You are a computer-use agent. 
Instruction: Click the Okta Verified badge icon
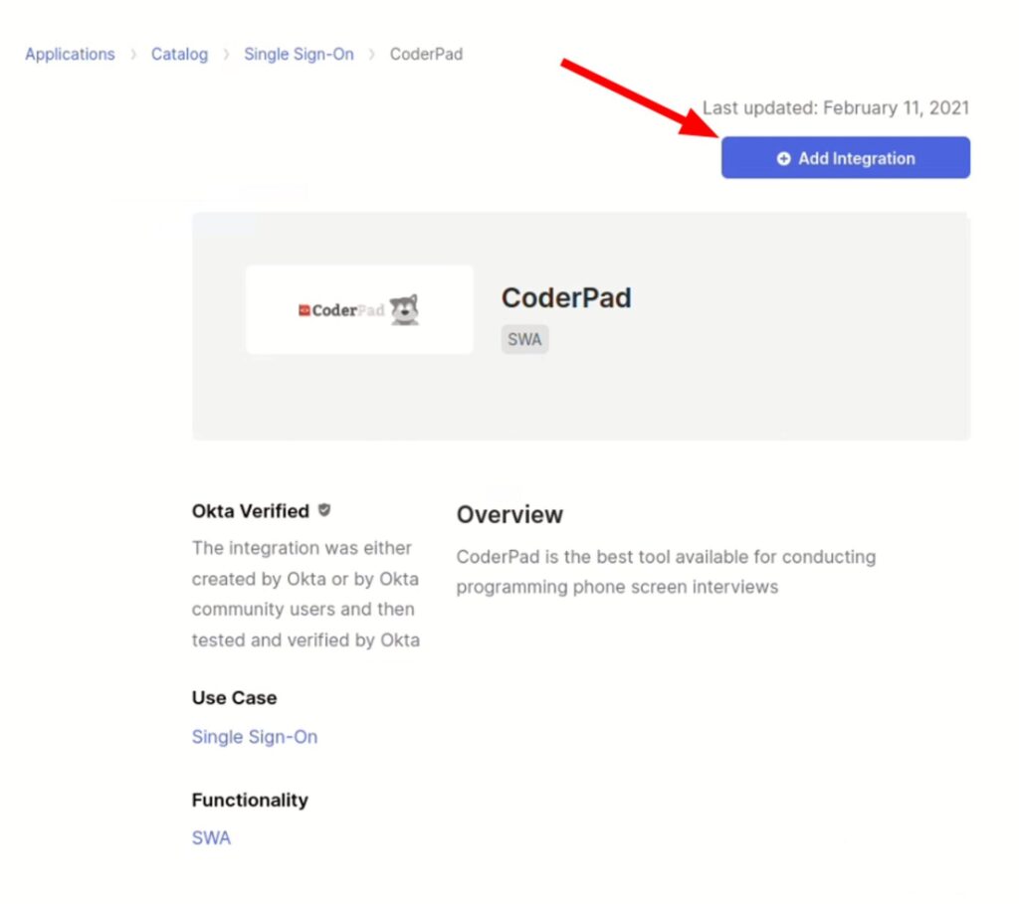[x=322, y=510]
